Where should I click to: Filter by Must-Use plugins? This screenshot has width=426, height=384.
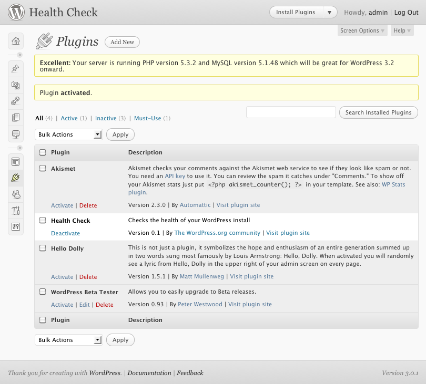148,118
